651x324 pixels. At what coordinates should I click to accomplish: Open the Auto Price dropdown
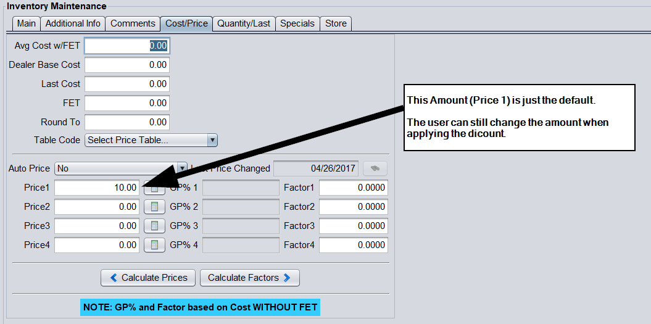point(181,168)
